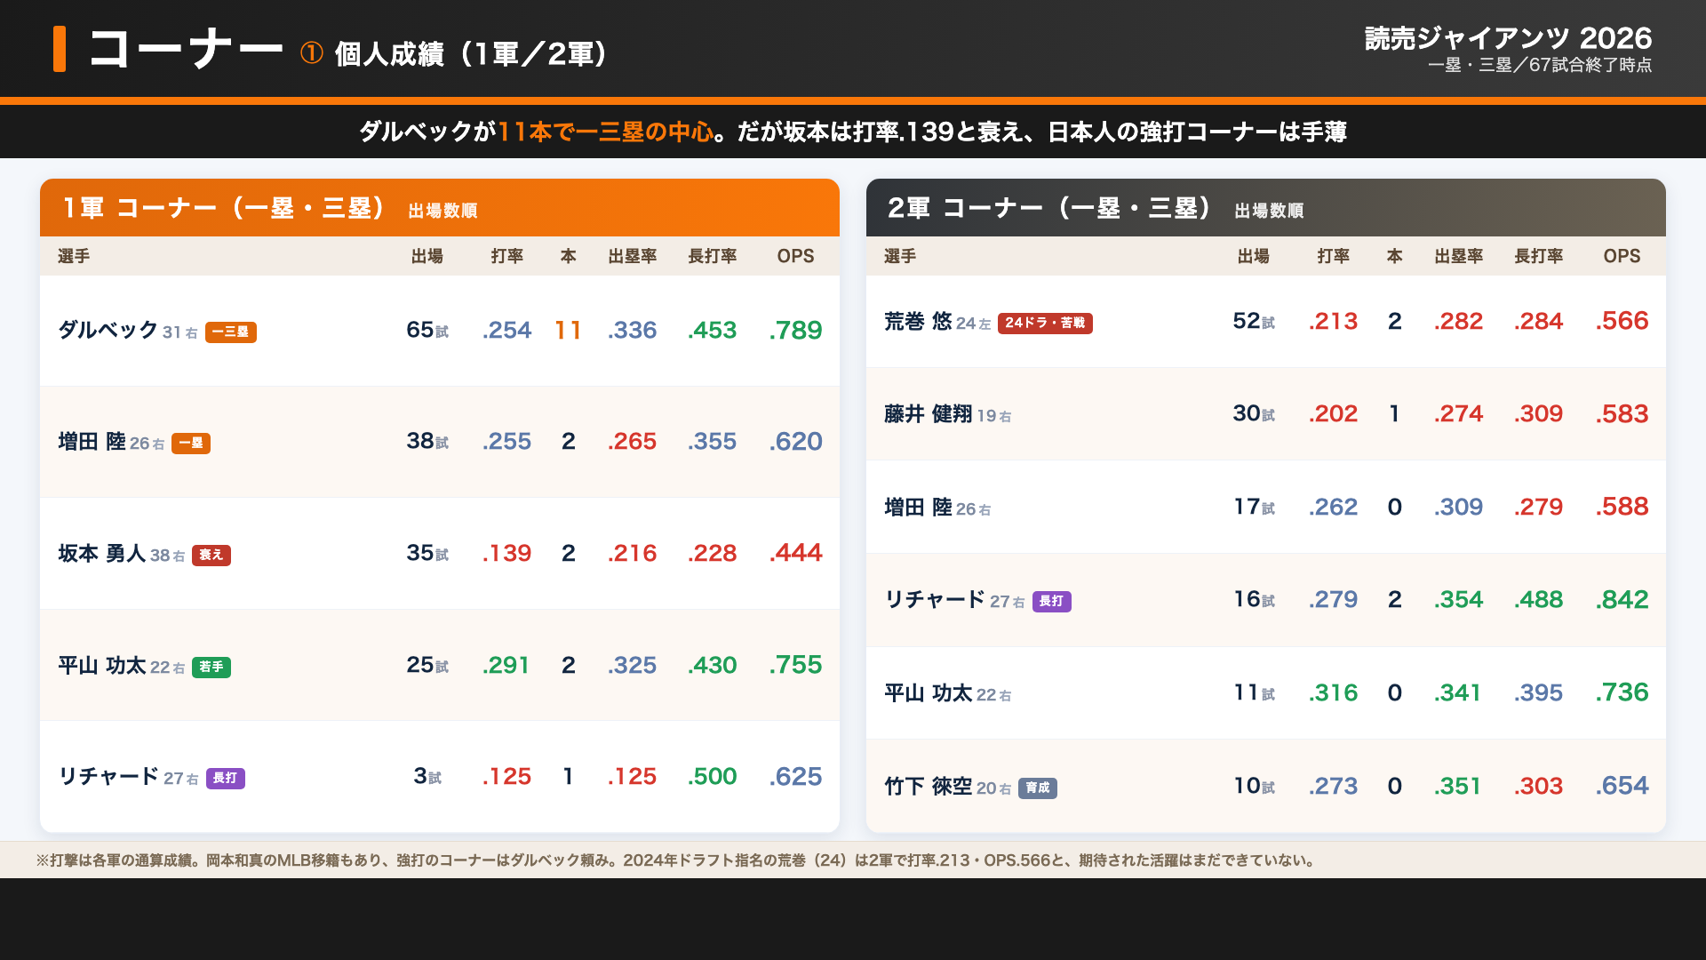Click 竹下 徠空's batting average .273
This screenshot has height=960, width=1706.
(1333, 787)
